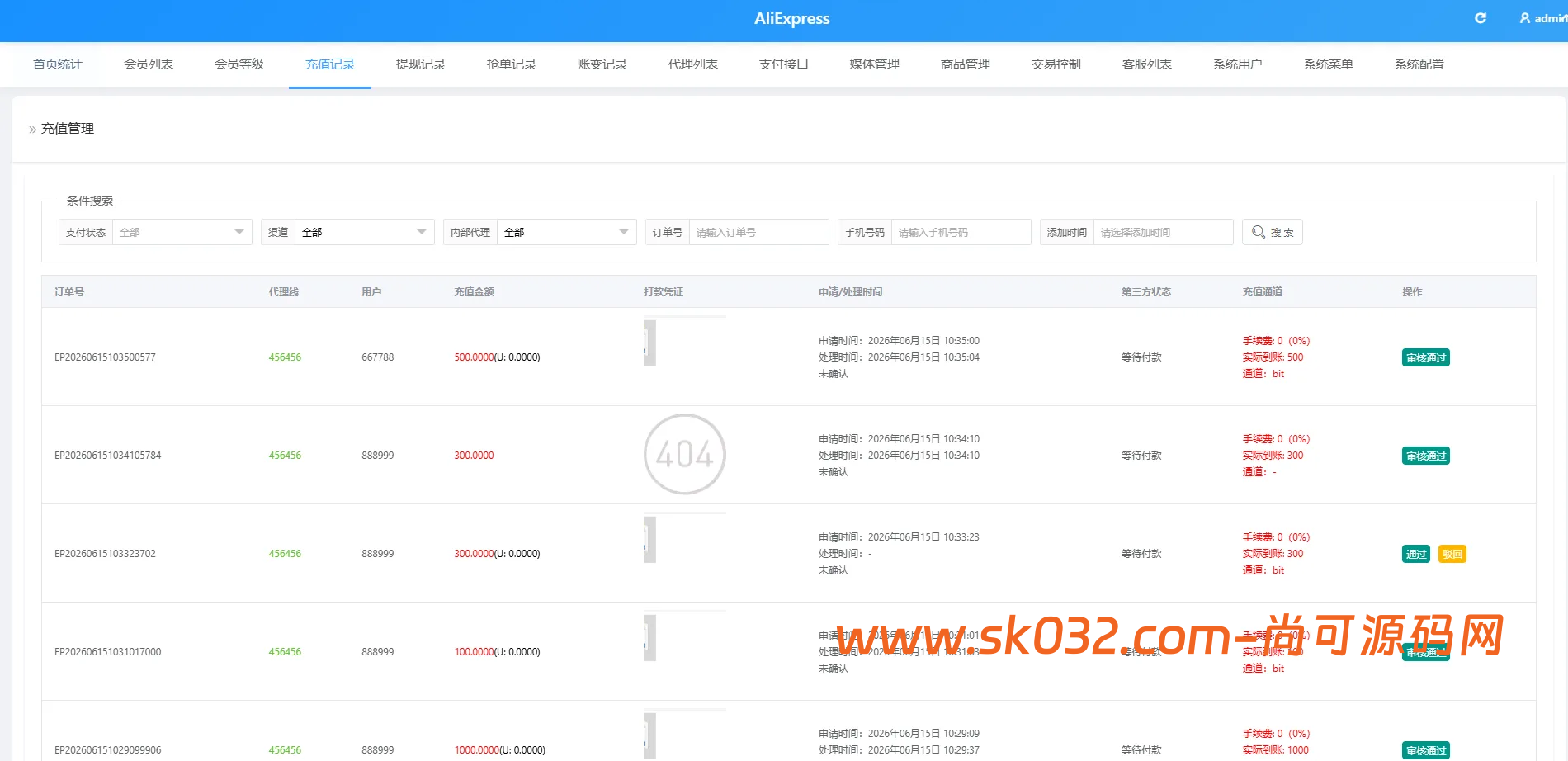The width and height of the screenshot is (1568, 761).
Task: Select 充值记录 tab
Action: [330, 64]
